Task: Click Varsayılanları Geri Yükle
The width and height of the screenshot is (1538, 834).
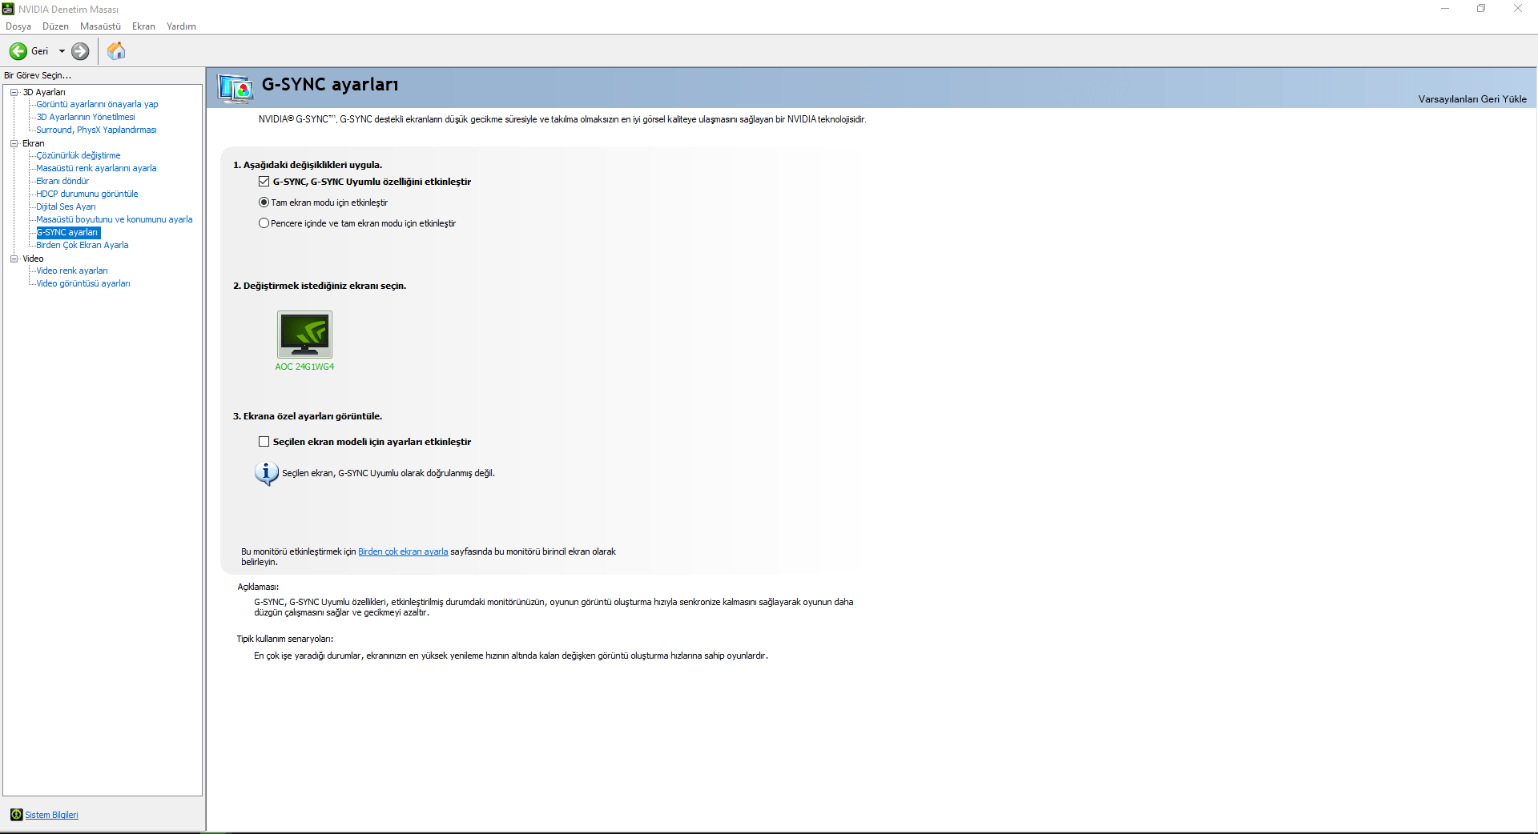Action: [1472, 99]
